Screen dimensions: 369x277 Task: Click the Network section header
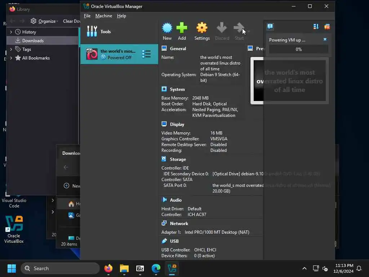(x=179, y=224)
